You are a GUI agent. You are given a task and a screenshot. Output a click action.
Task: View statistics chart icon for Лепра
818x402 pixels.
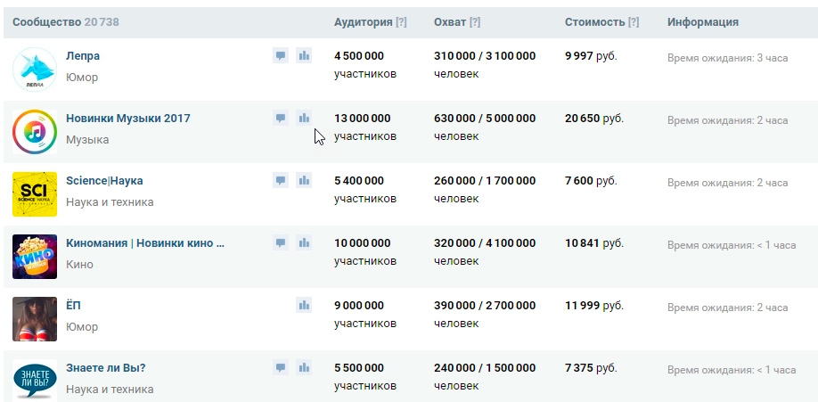pyautogui.click(x=304, y=55)
